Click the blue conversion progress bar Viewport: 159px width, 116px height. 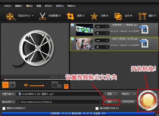(x=78, y=113)
